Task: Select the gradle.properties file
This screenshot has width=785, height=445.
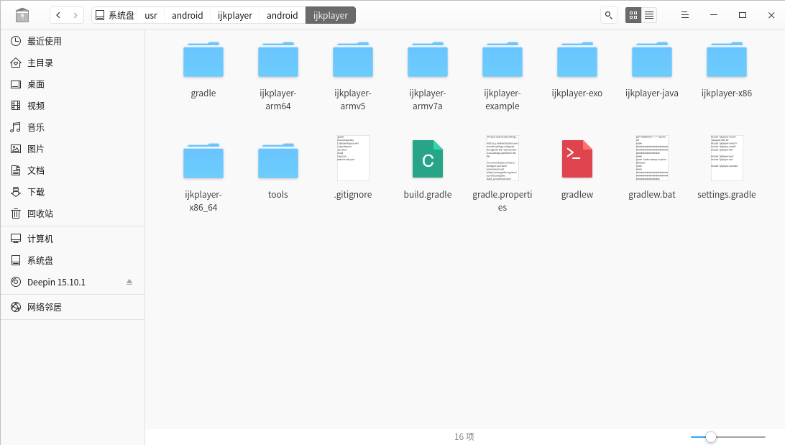Action: pos(502,158)
